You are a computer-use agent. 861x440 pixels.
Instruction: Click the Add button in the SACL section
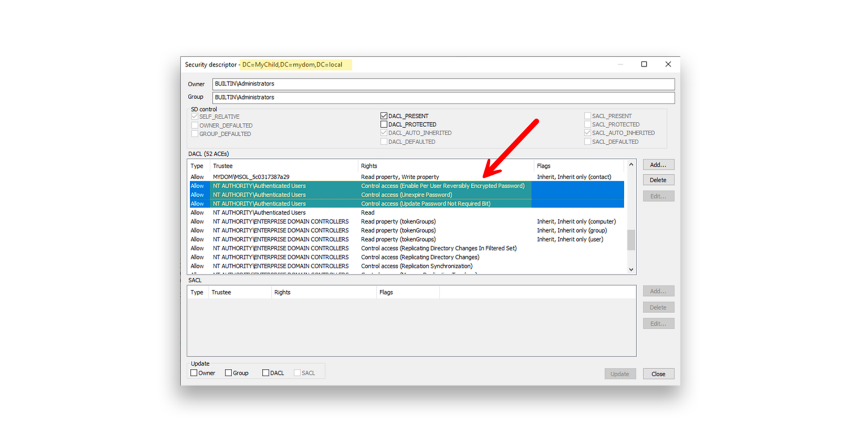click(x=658, y=291)
